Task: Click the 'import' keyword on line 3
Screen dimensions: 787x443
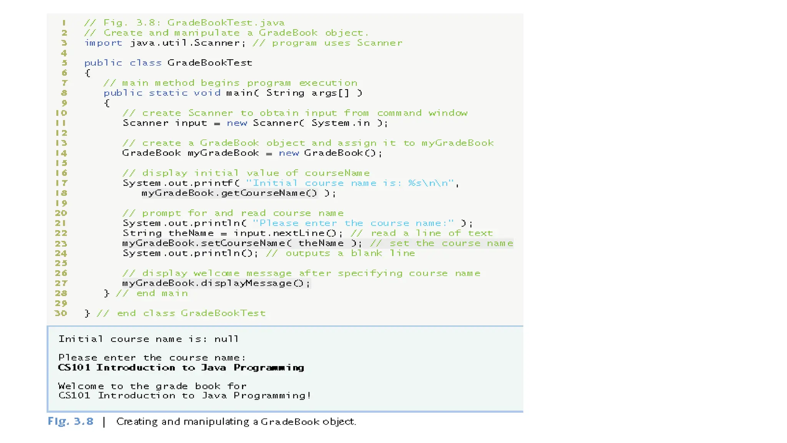Action: [103, 43]
